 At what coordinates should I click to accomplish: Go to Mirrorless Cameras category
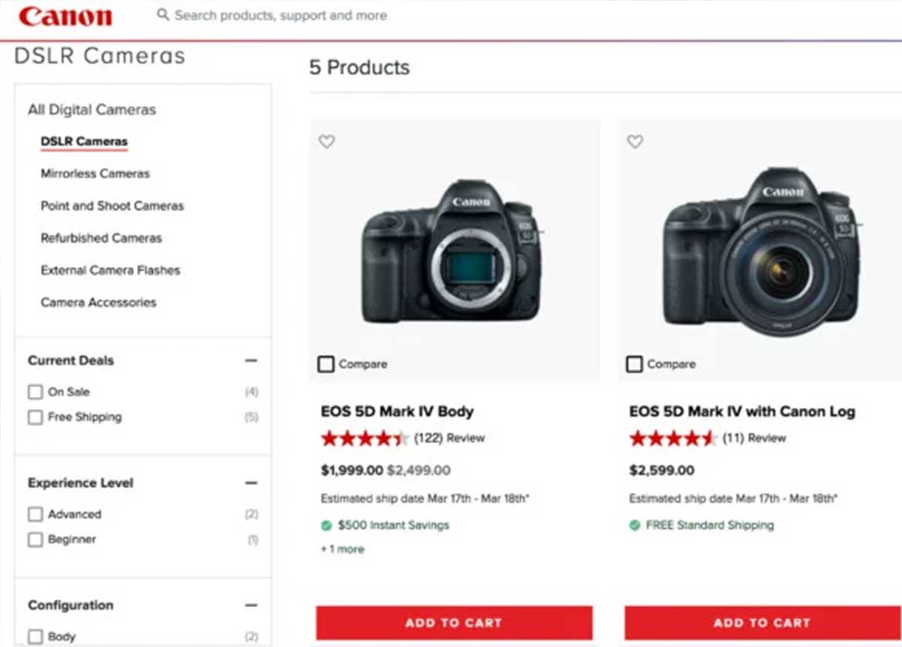[95, 174]
